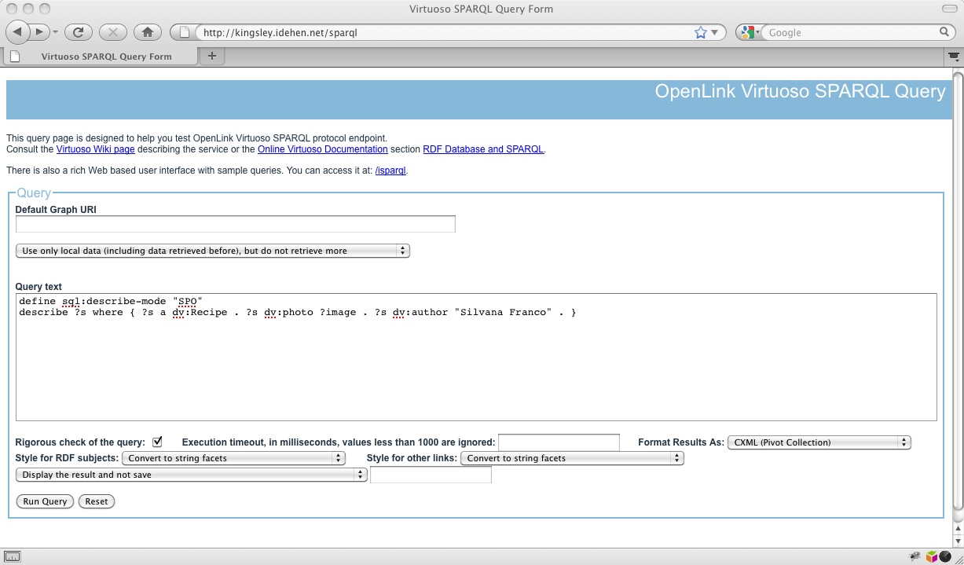
Task: Click the status bar icon at bottom left
Action: pyautogui.click(x=13, y=556)
